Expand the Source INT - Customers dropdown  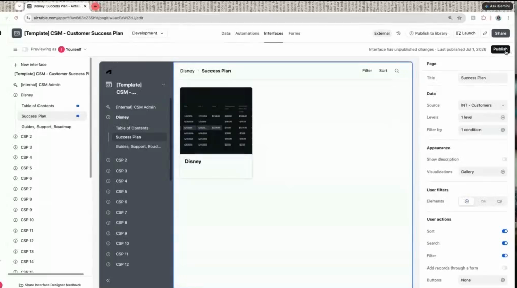[483, 105]
